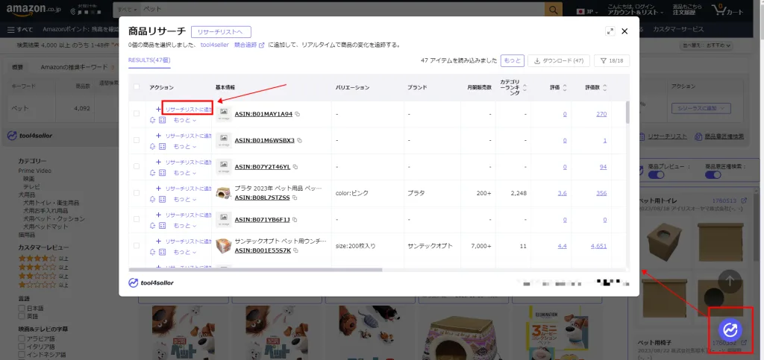
Task: Sort by the 評価数 column arrows
Action: (x=604, y=87)
